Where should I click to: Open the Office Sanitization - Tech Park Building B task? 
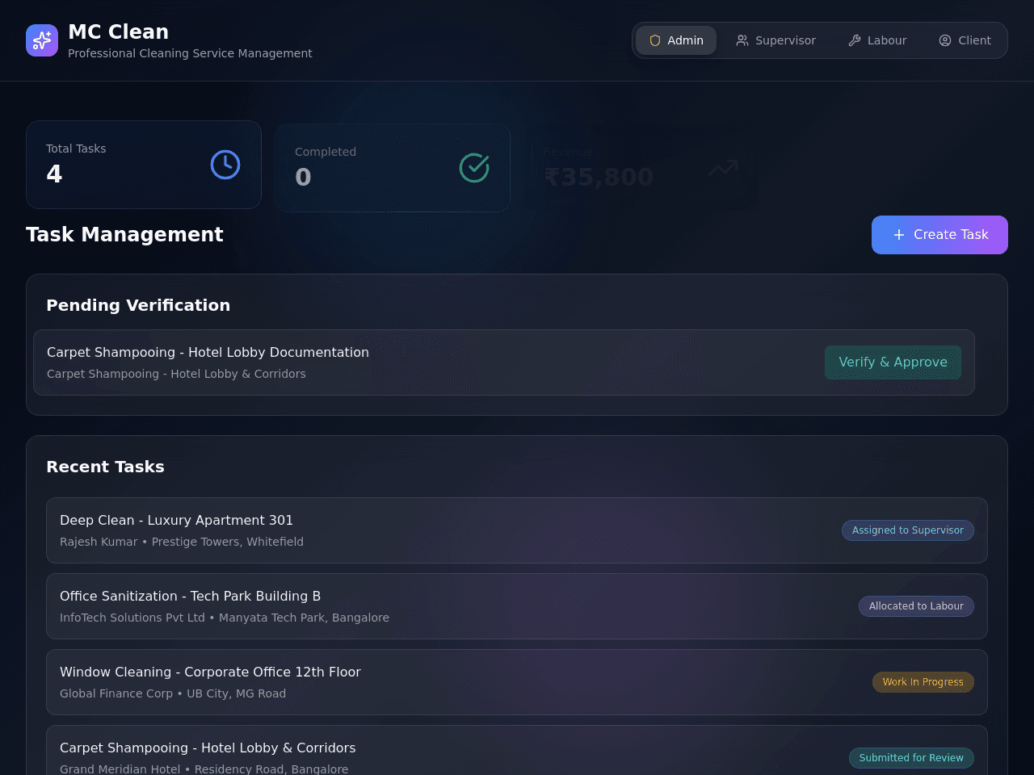pos(517,606)
